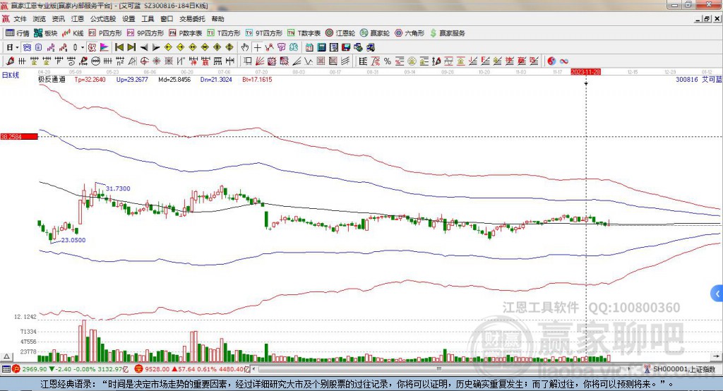Click the first yellow diamond arrow icon
This screenshot has height=391, width=723.
point(168,47)
